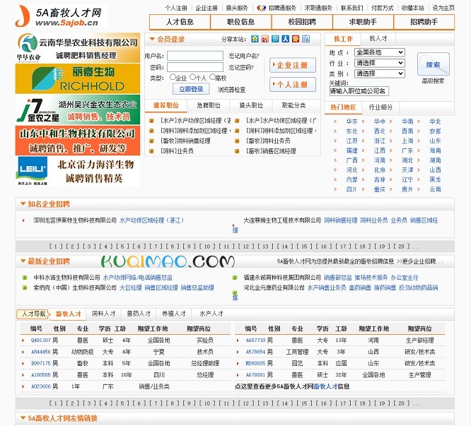The width and height of the screenshot is (471, 426).
Task: Click the 企业注册 button
Action: tap(293, 65)
